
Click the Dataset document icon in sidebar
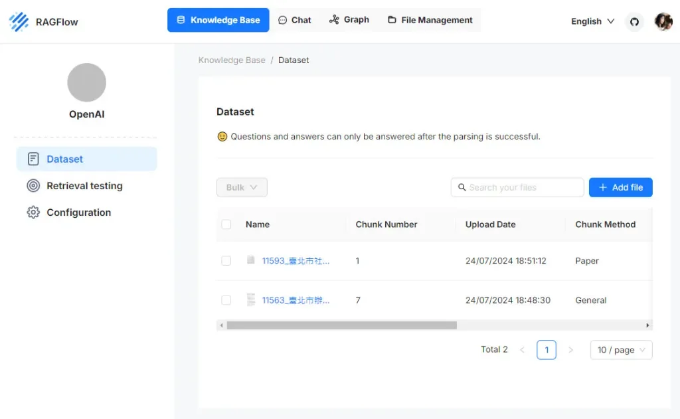pyautogui.click(x=33, y=159)
